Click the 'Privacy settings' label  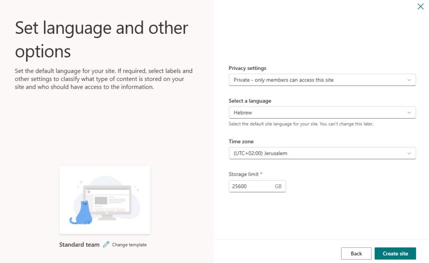247,68
